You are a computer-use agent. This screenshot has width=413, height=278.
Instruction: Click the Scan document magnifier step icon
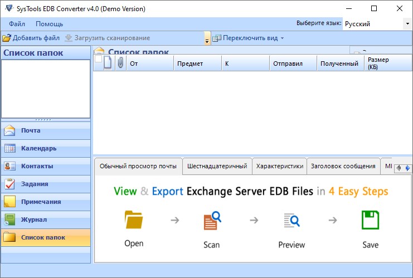[x=212, y=221]
